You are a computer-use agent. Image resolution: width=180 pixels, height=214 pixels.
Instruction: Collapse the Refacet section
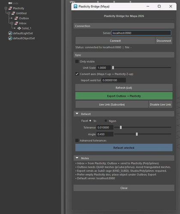click(x=77, y=114)
